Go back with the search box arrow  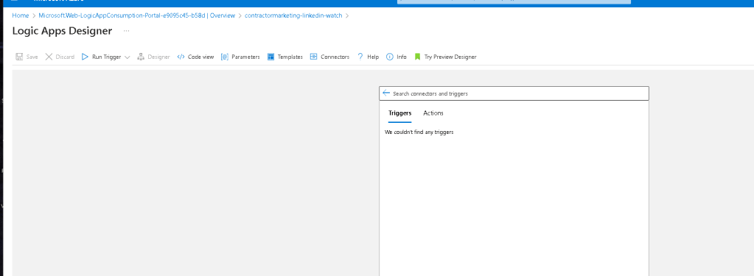pyautogui.click(x=386, y=93)
